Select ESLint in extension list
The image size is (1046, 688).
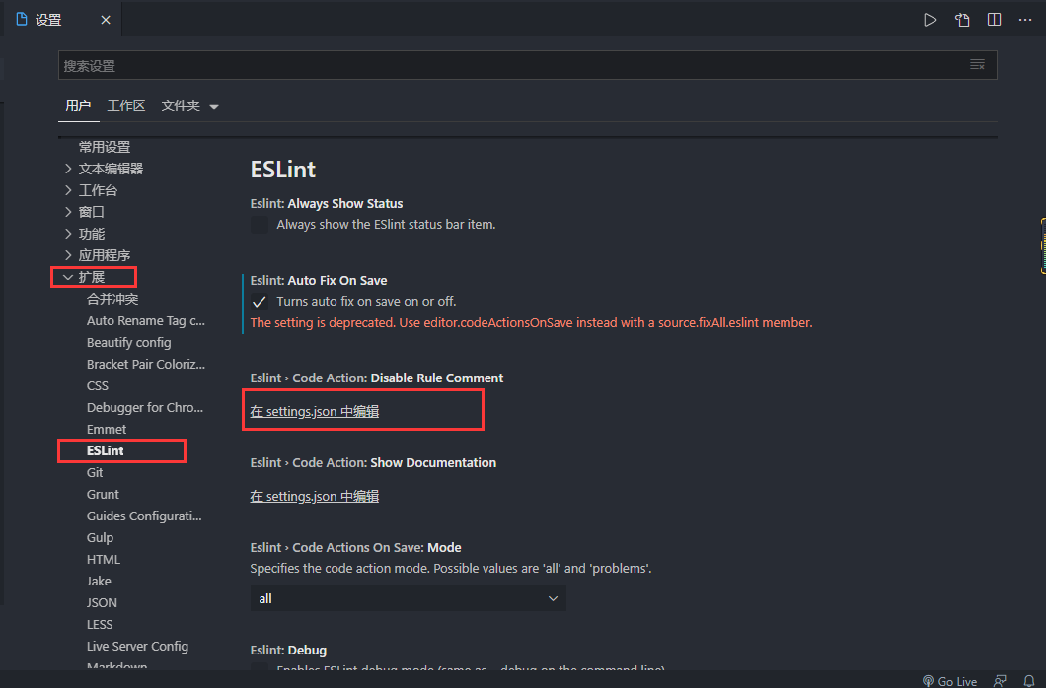pos(105,450)
